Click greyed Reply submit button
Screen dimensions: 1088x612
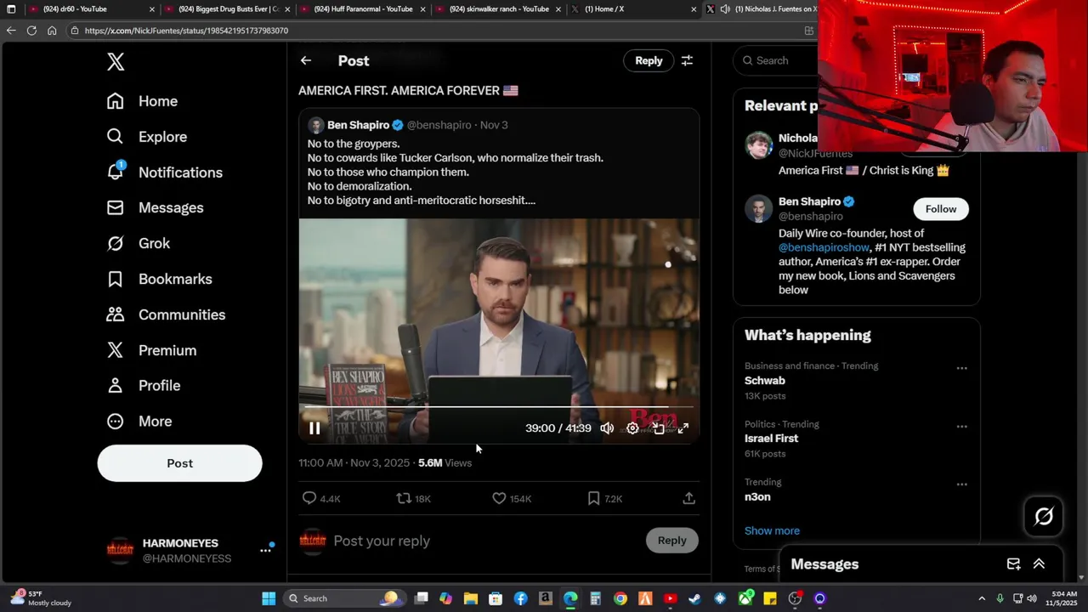pyautogui.click(x=671, y=541)
